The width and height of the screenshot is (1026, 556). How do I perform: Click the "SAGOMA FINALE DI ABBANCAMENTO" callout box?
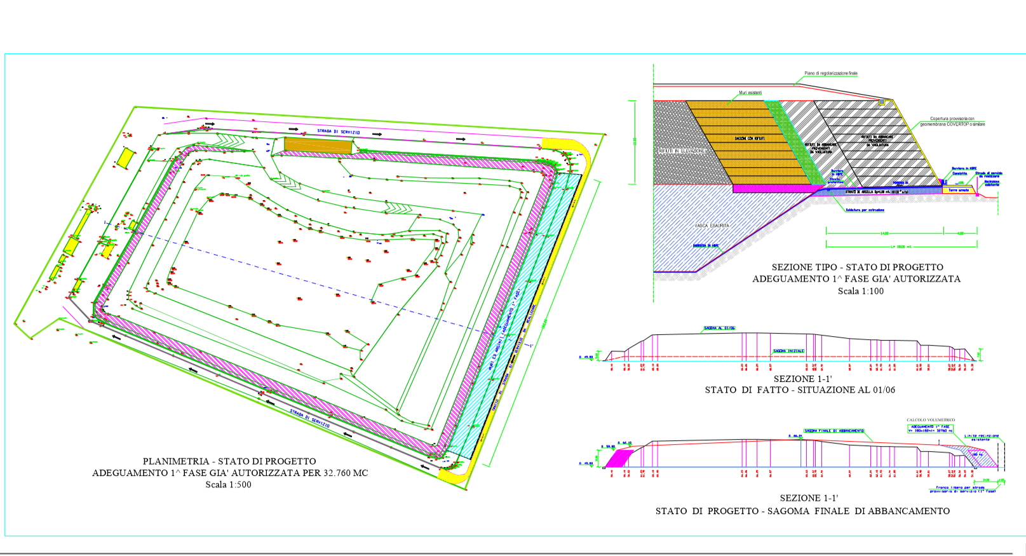(834, 431)
